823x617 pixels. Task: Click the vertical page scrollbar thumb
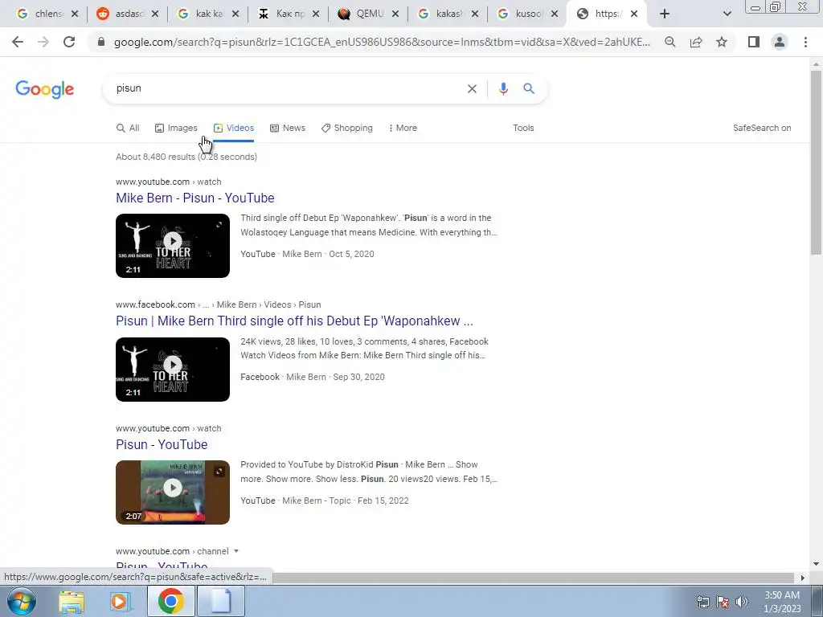[816, 161]
